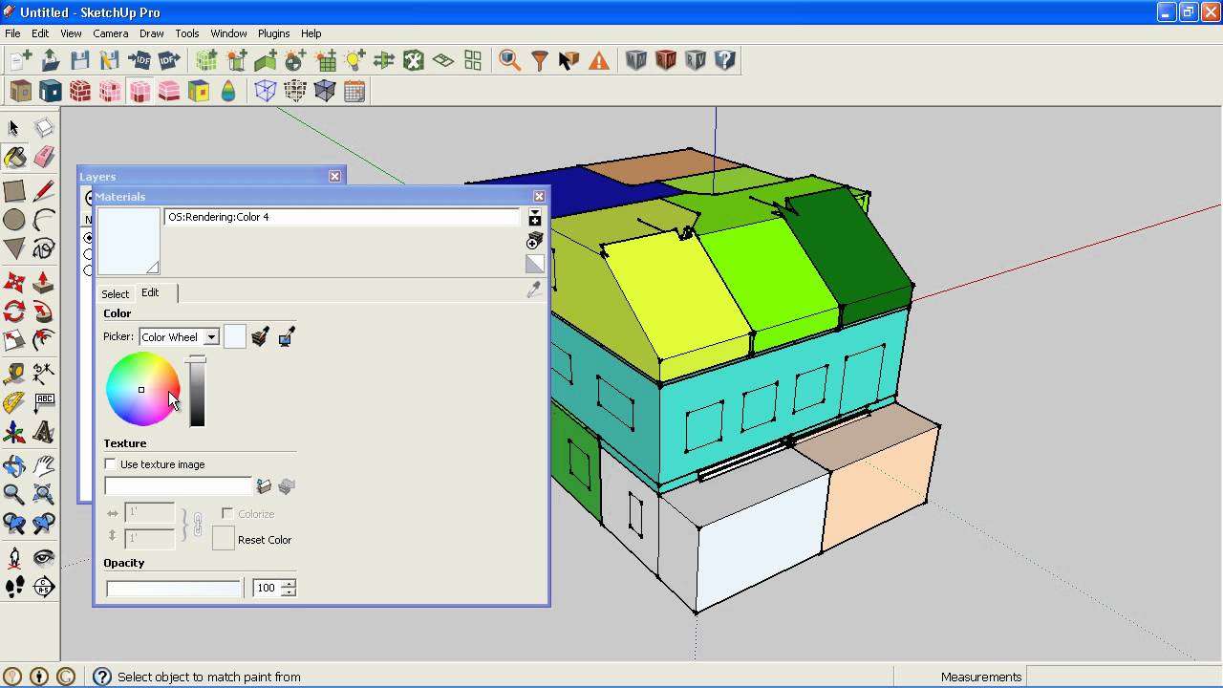Viewport: 1223px width, 688px height.
Task: Click match color of object icon
Action: pyautogui.click(x=260, y=336)
